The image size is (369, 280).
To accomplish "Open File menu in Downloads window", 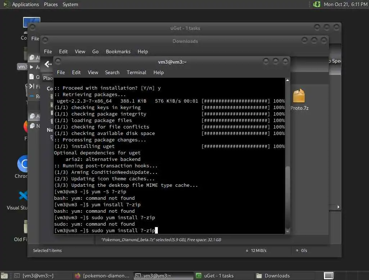I will [x=48, y=51].
